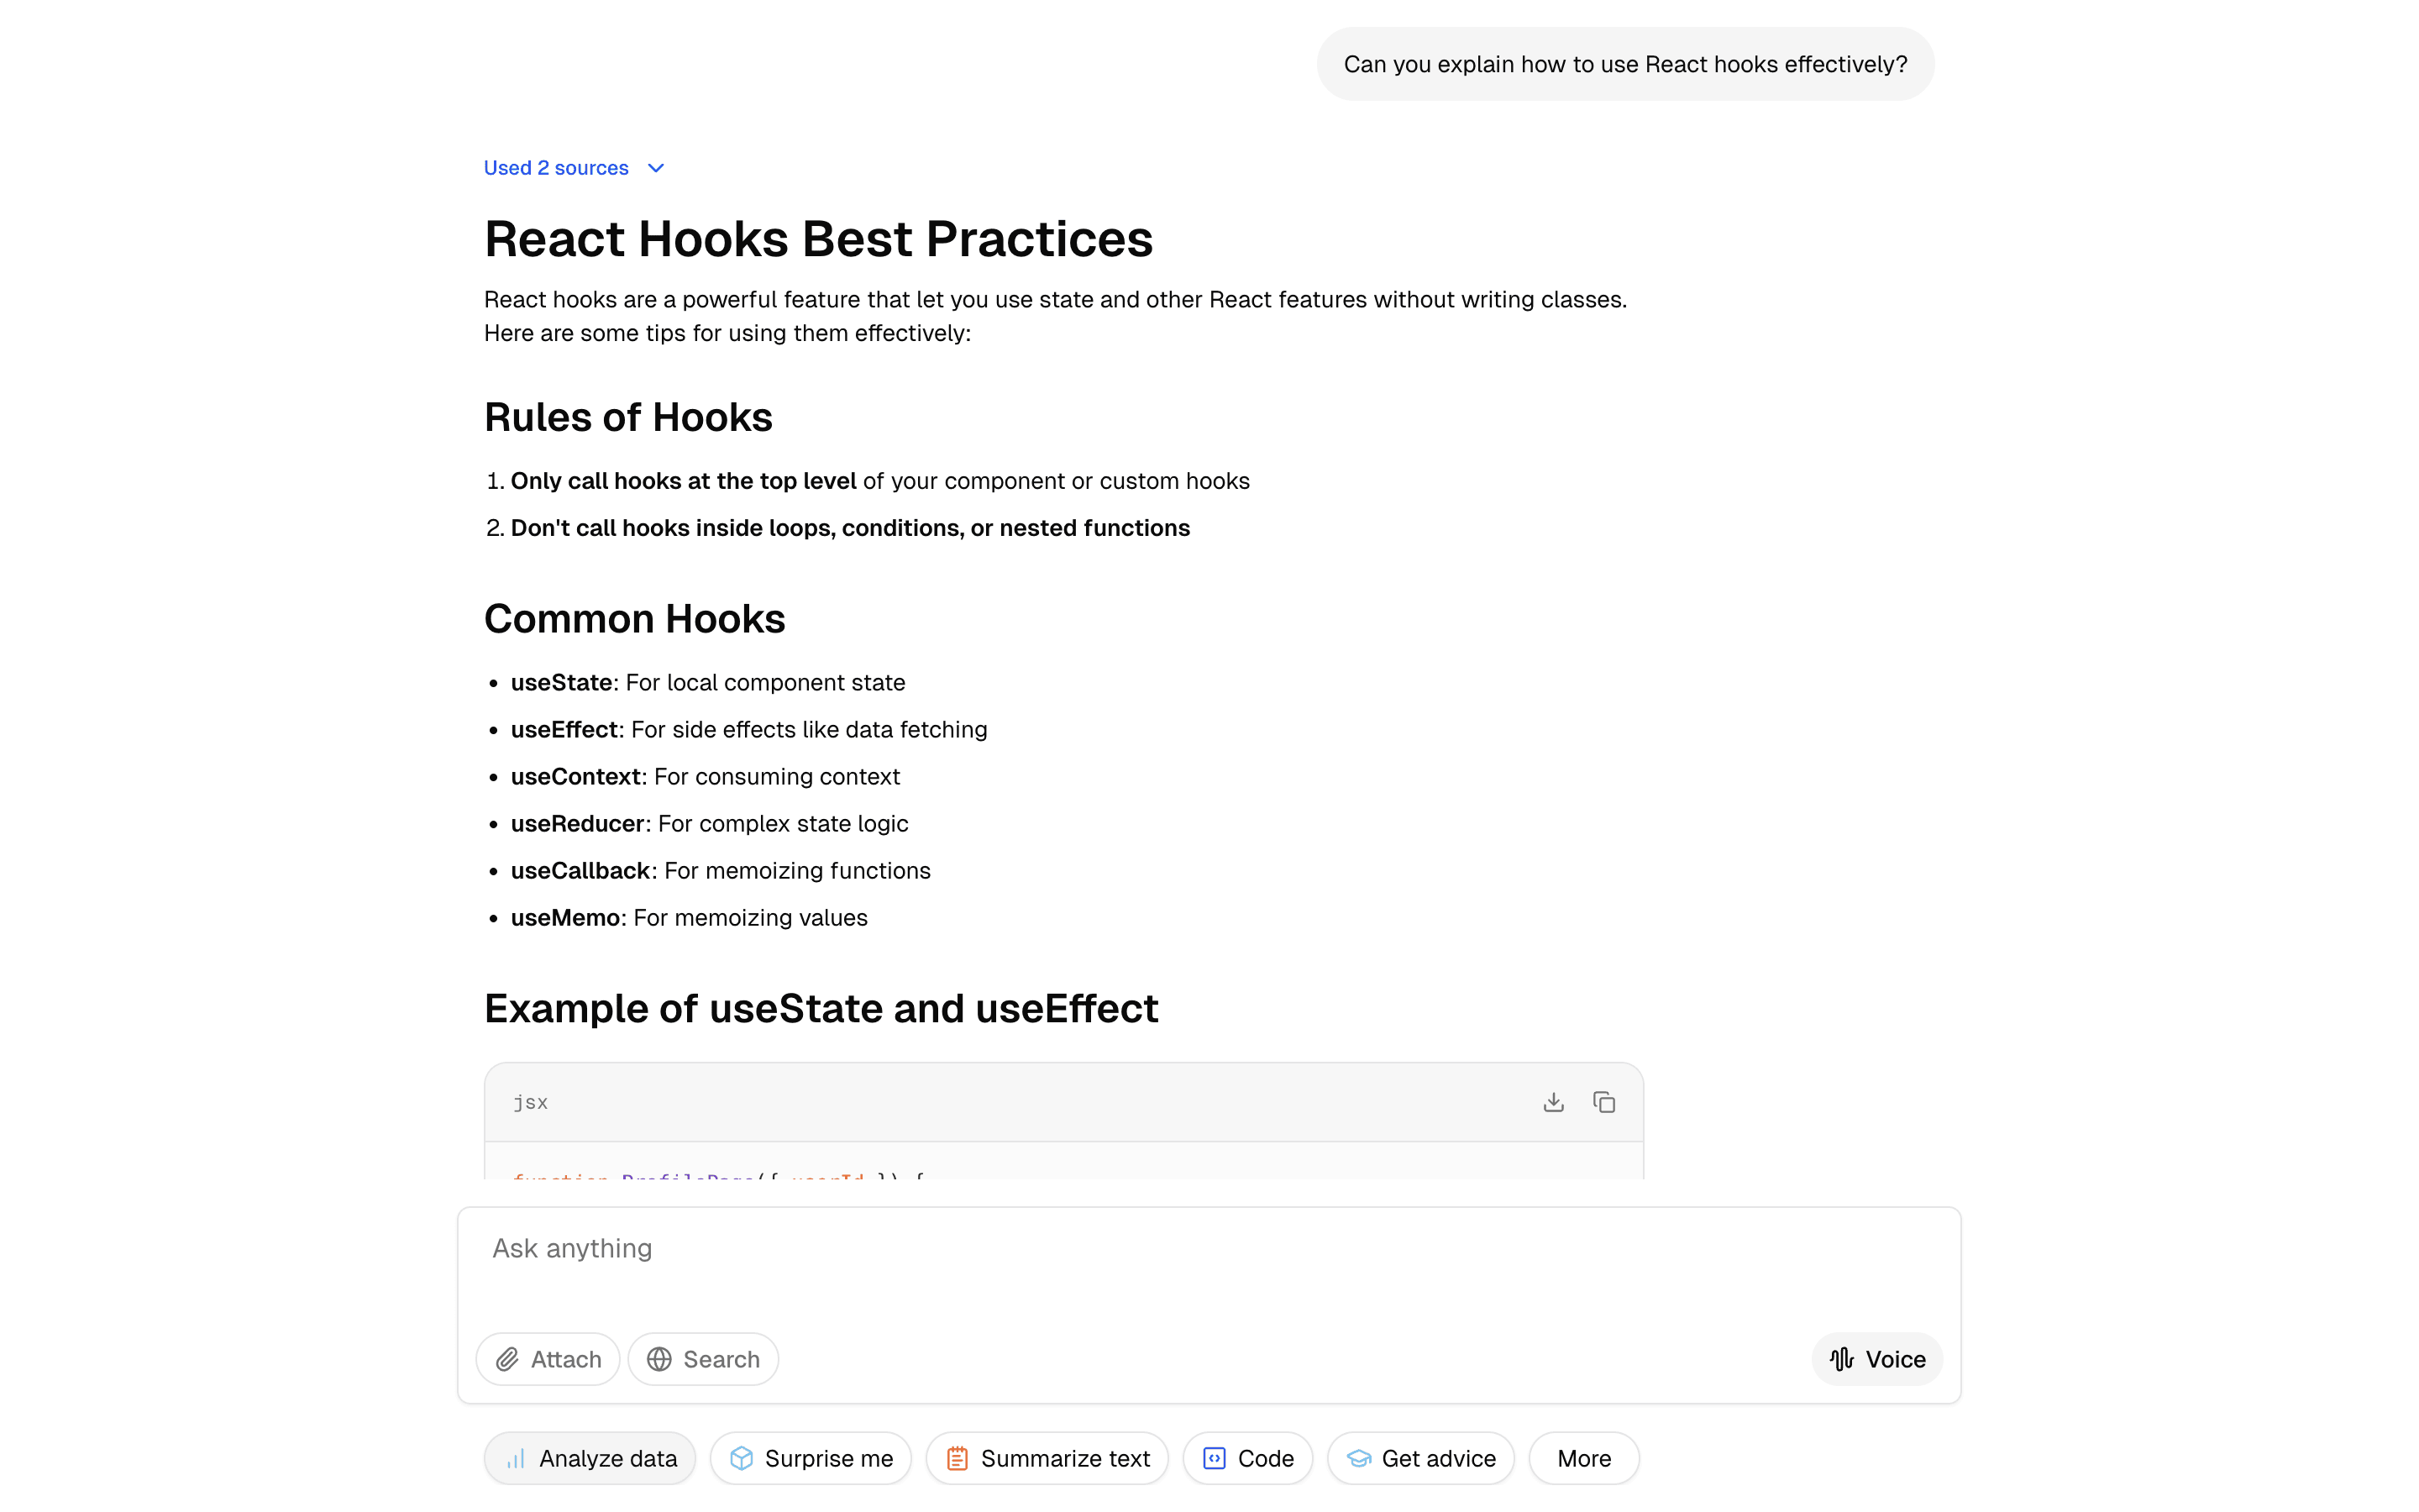The image size is (2419, 1512).
Task: Click the download icon on the code block
Action: 1552,1101
